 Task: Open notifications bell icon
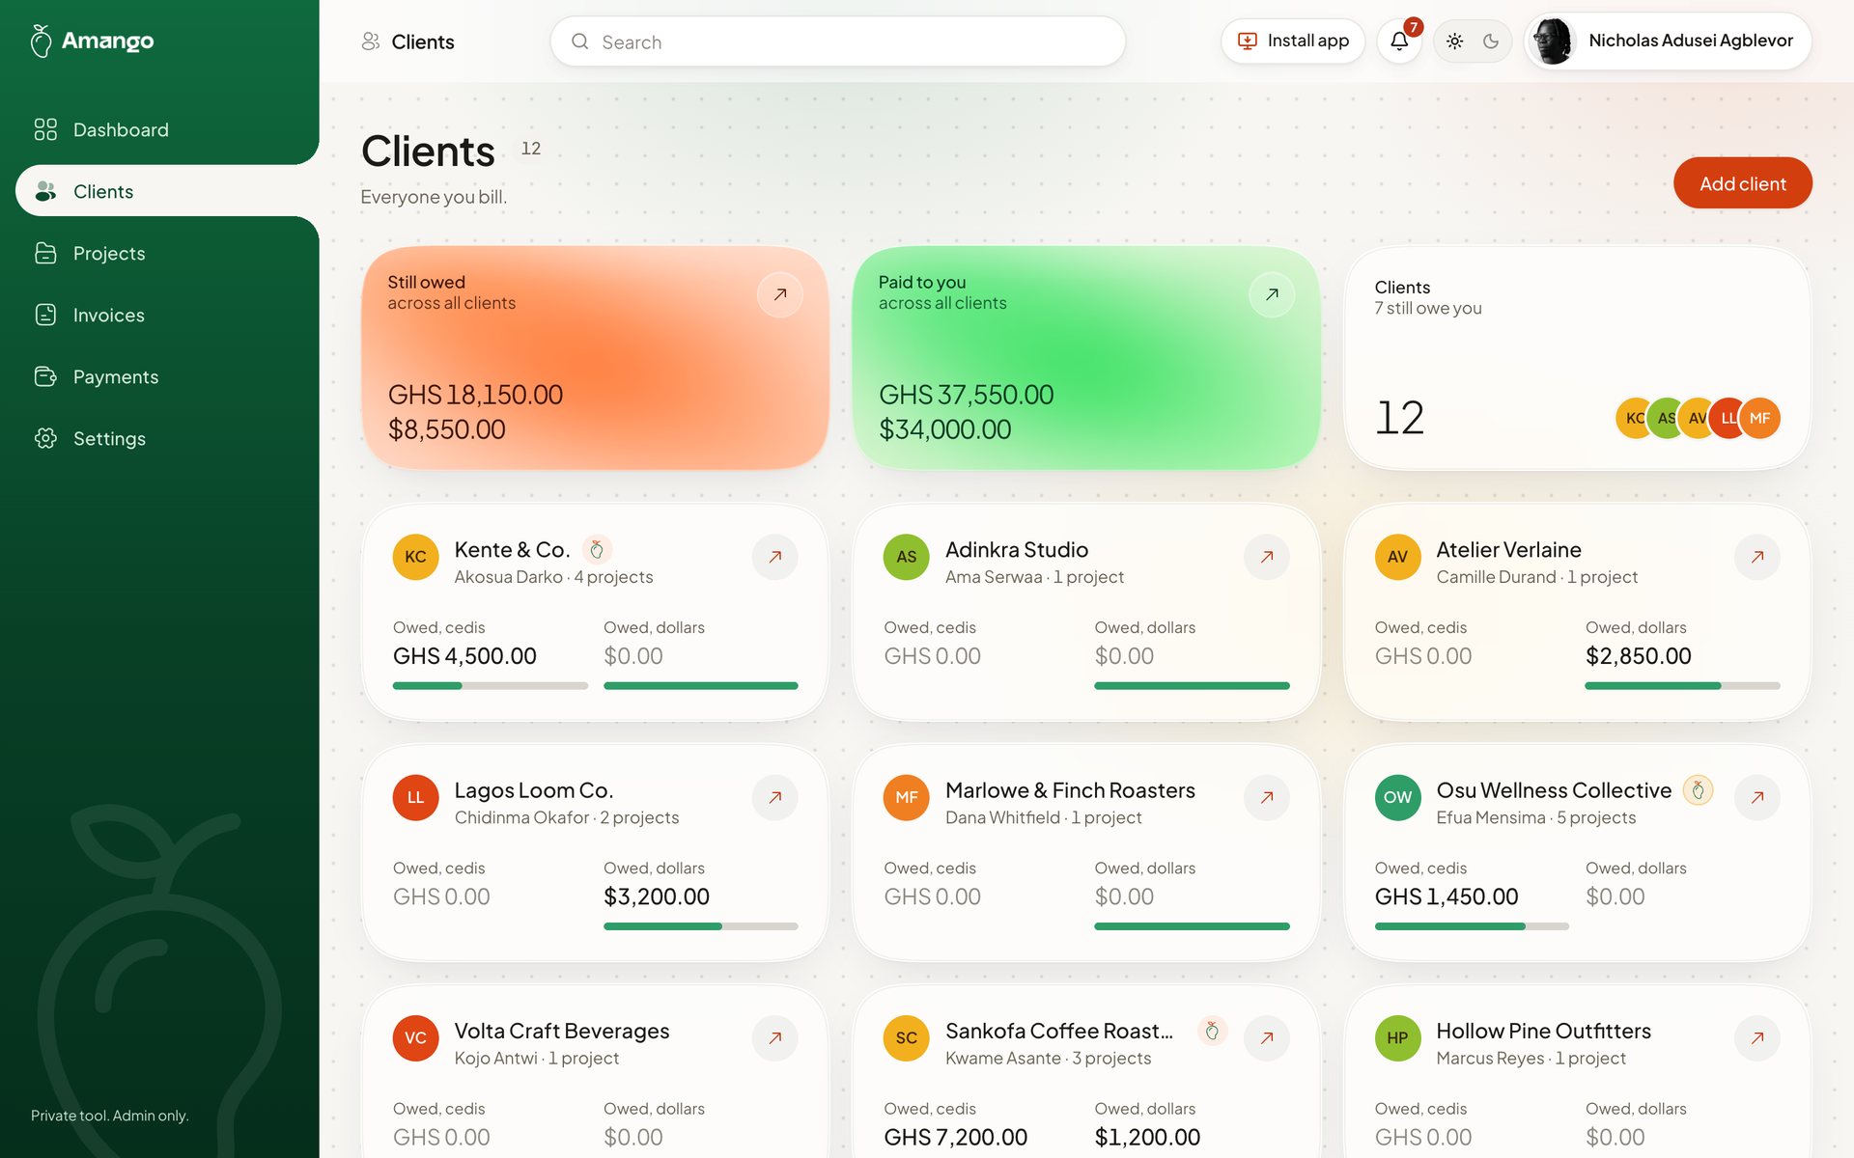1399,41
